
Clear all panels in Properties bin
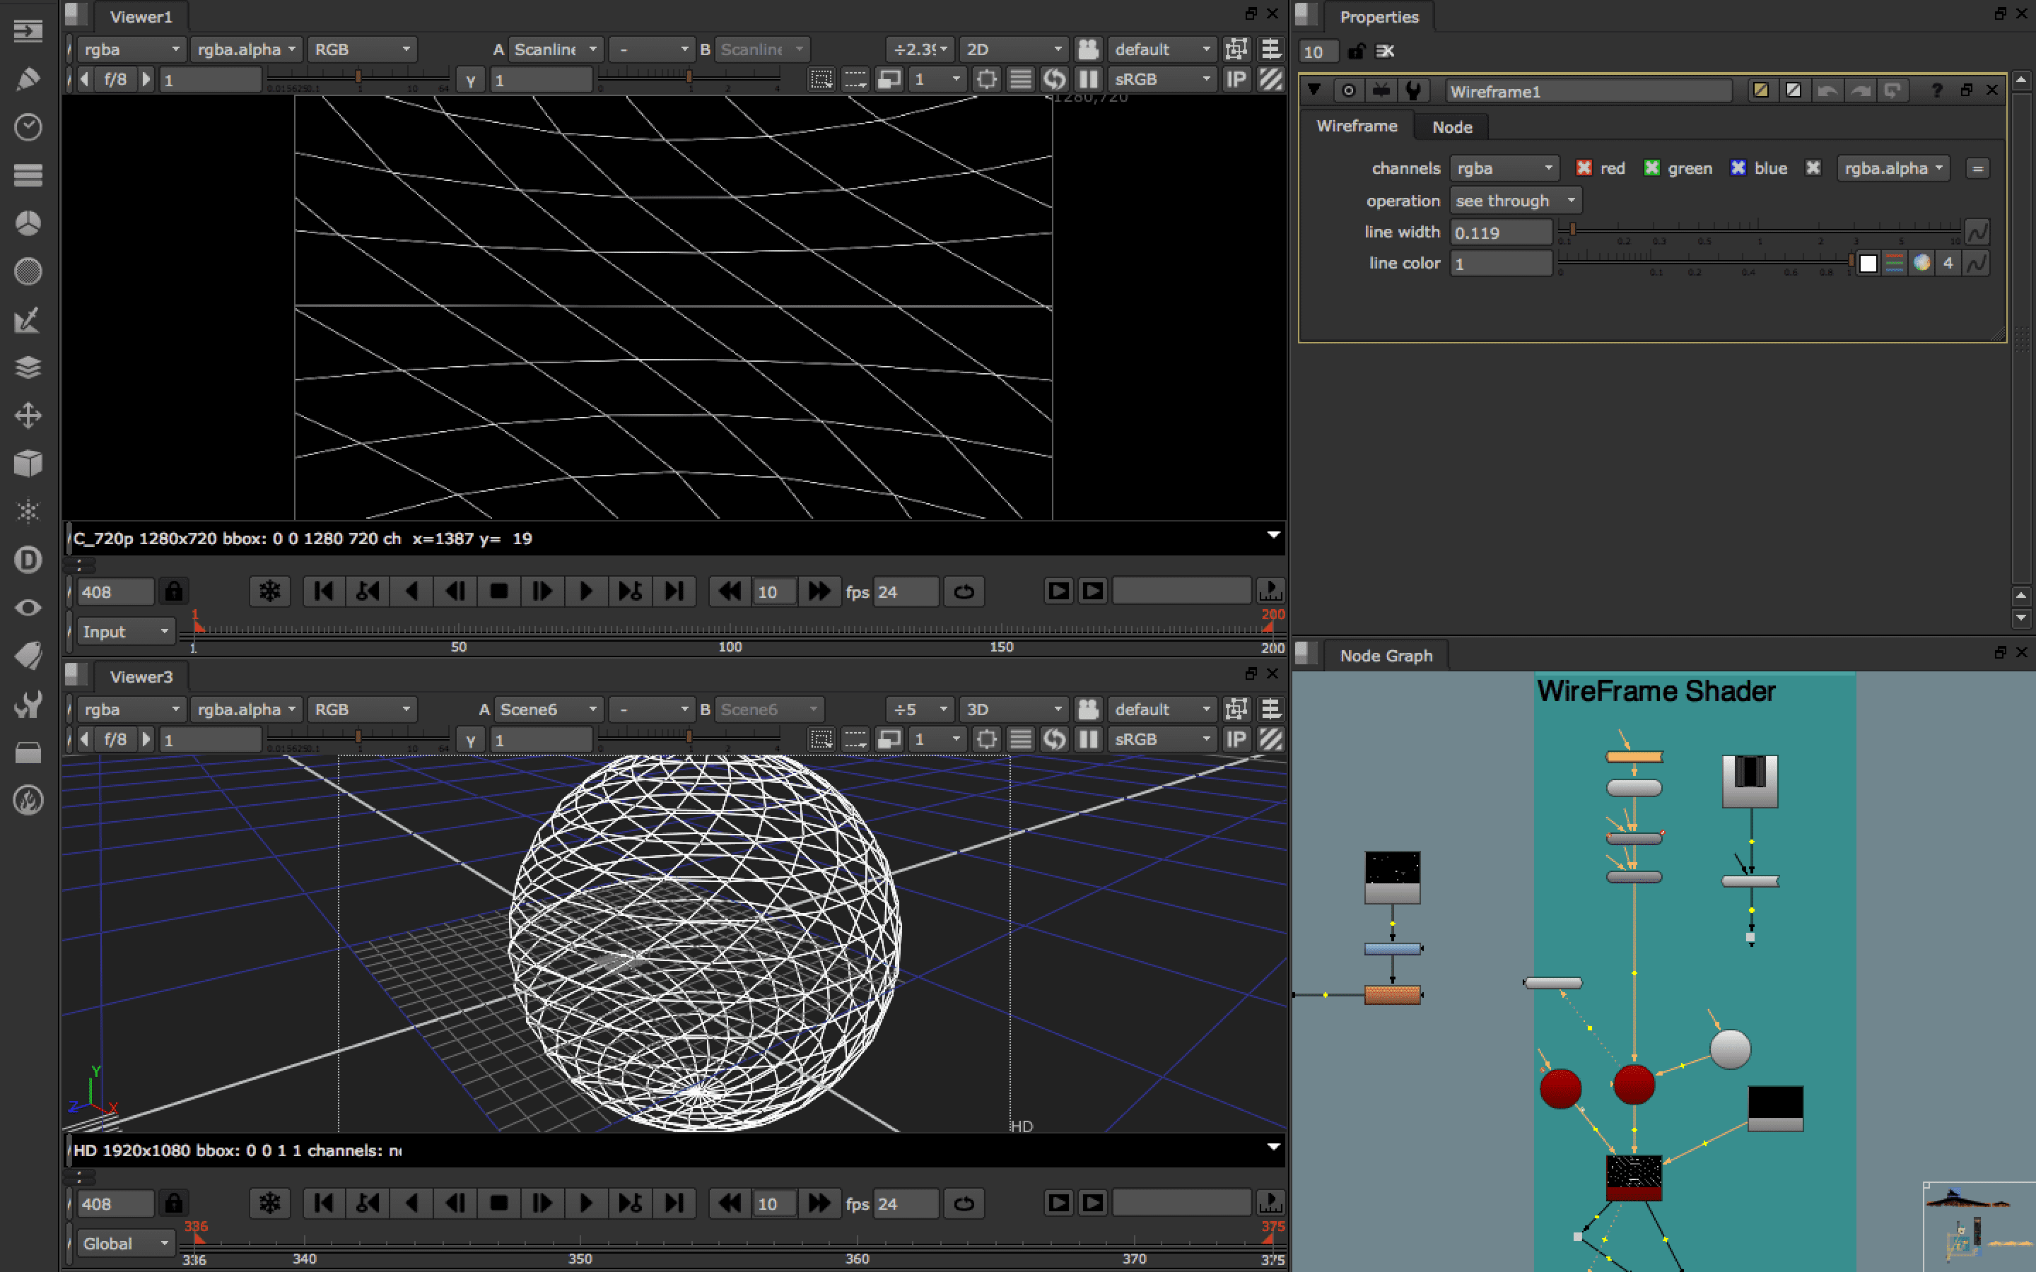click(x=1385, y=52)
